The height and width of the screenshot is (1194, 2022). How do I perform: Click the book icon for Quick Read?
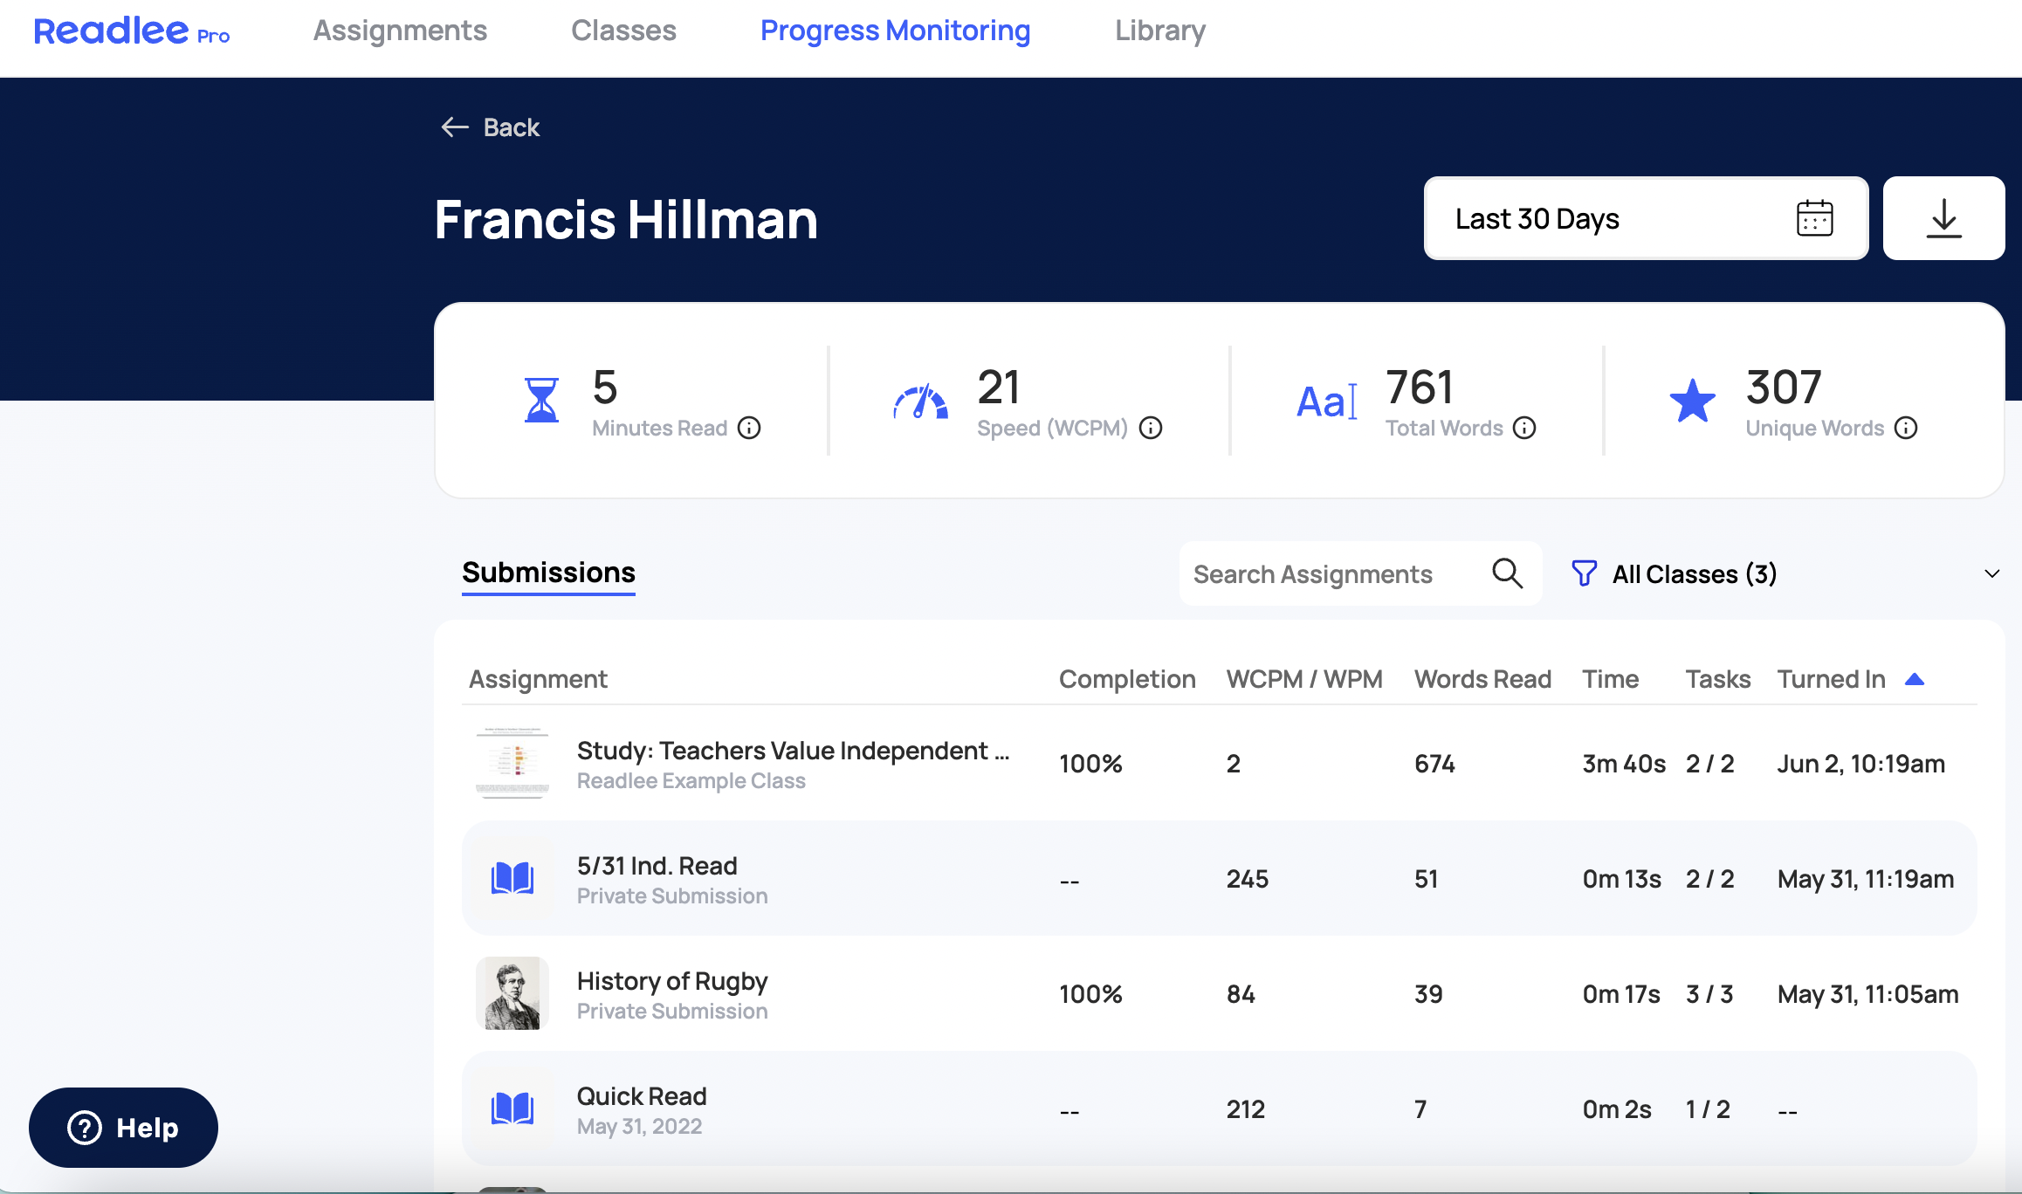(512, 1108)
